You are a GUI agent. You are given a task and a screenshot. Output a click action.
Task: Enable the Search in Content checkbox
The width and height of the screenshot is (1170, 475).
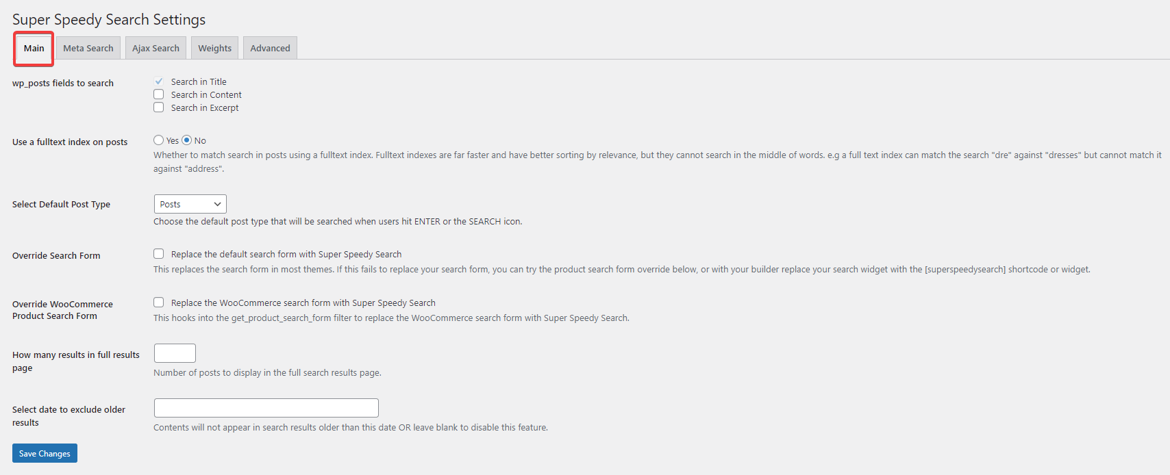tap(158, 94)
